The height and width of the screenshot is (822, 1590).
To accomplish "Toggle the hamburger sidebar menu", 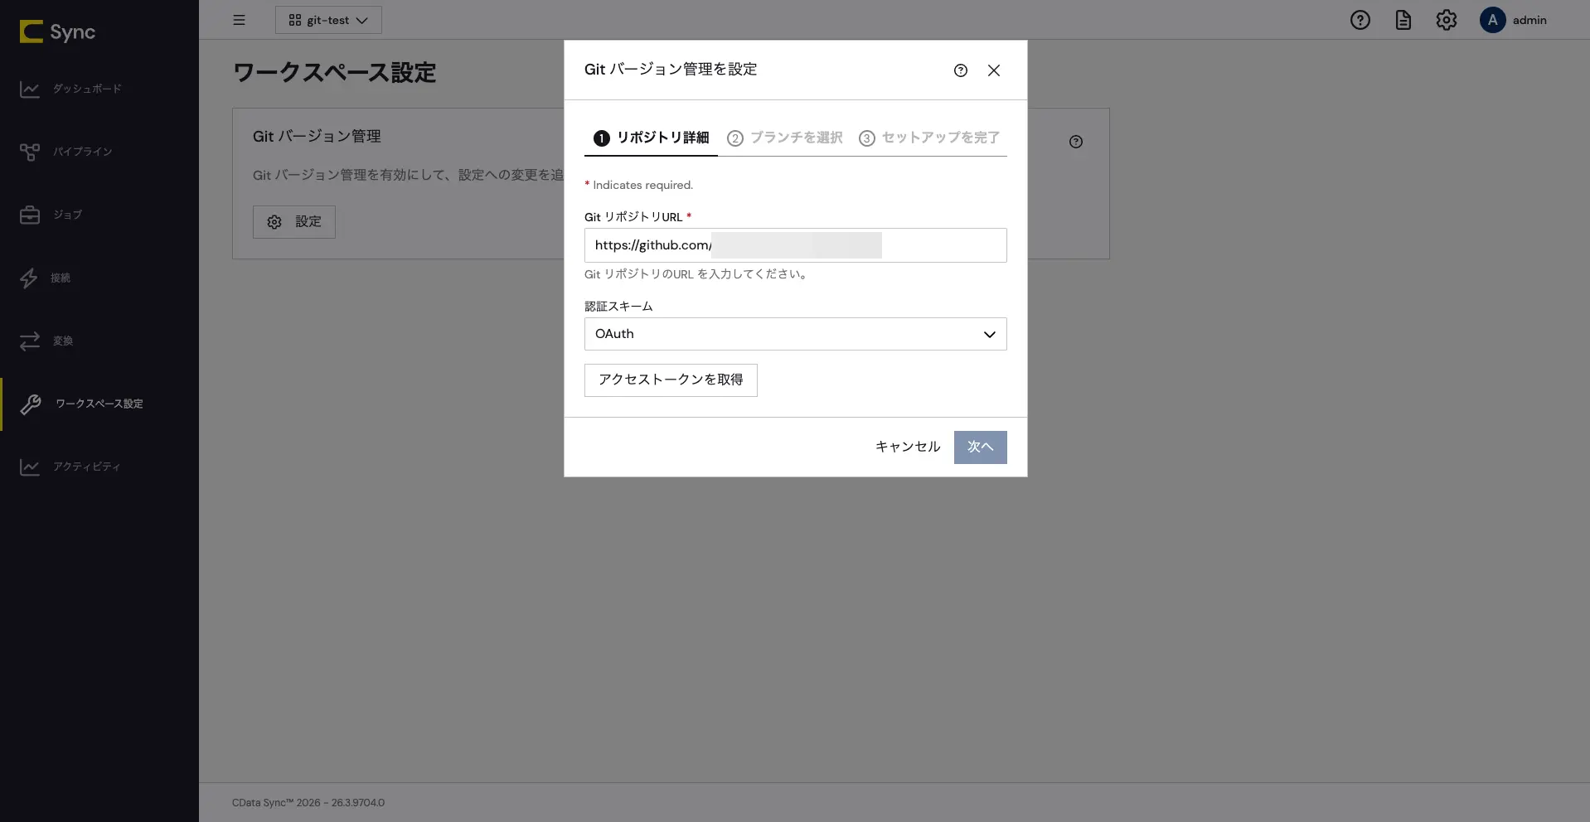I will [x=239, y=20].
